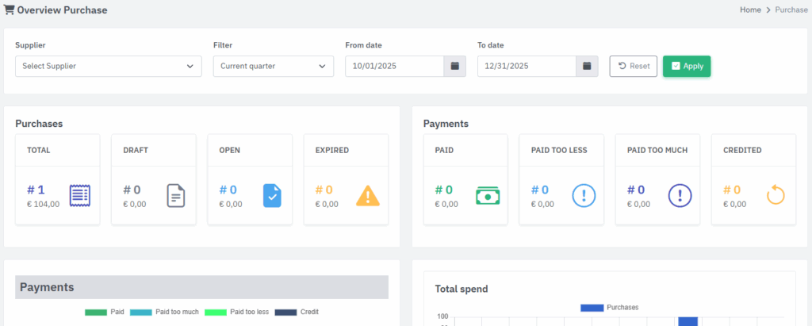Go to Home breadcrumb link
This screenshot has width=812, height=326.
(x=750, y=10)
